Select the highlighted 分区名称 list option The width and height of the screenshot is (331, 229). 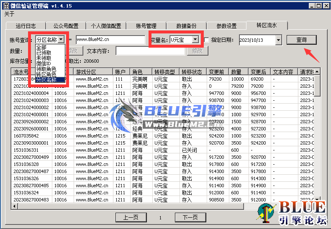pos(50,79)
